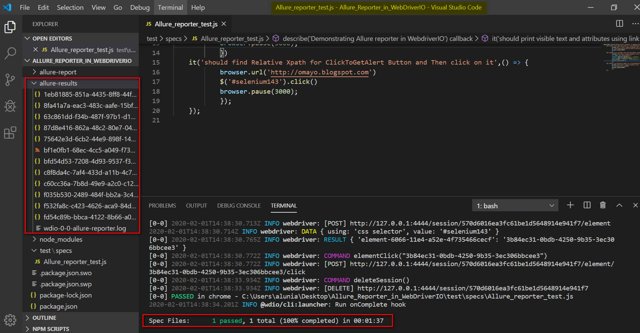Screen dimensions: 640x333
Task: Select the 1: bash terminal dropdown
Action: click(x=515, y=206)
